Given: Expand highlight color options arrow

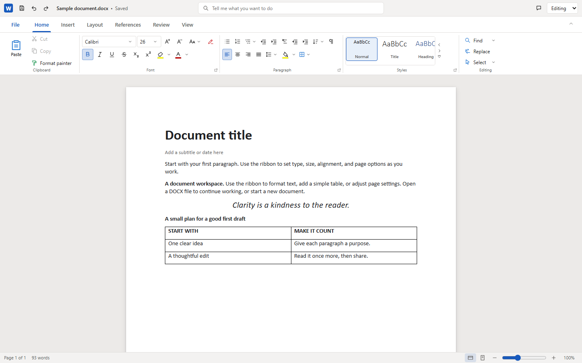Looking at the screenshot, I should pyautogui.click(x=169, y=54).
